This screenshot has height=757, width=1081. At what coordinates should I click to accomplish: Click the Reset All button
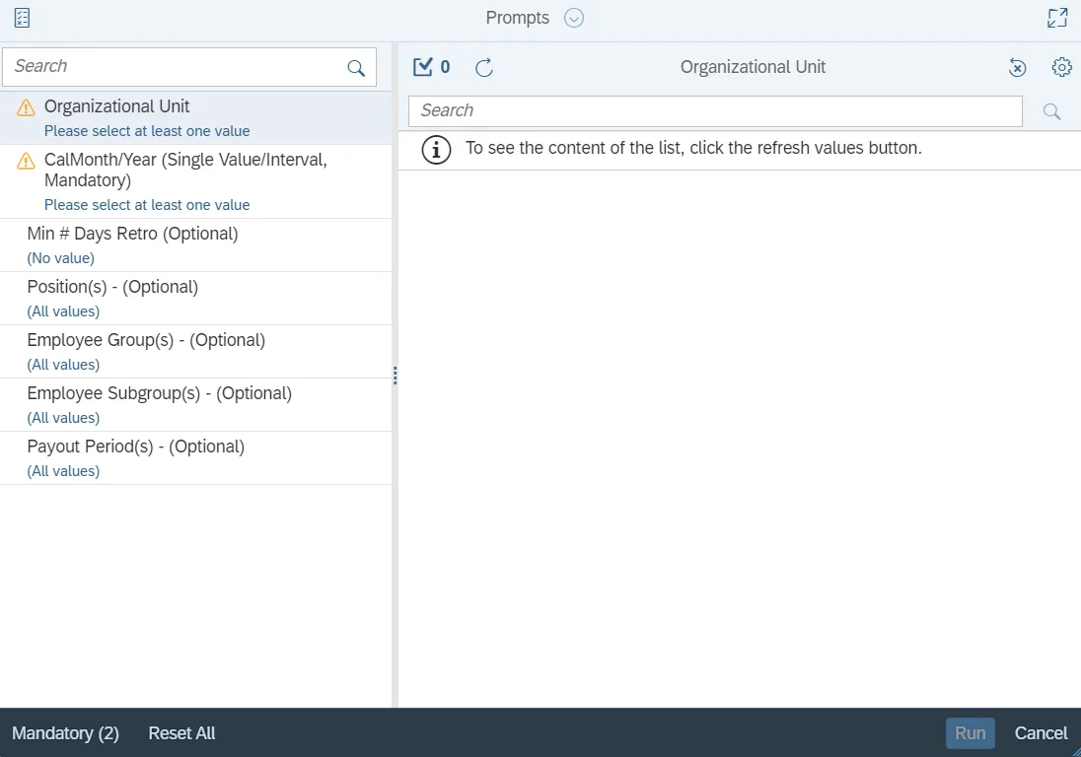(181, 733)
